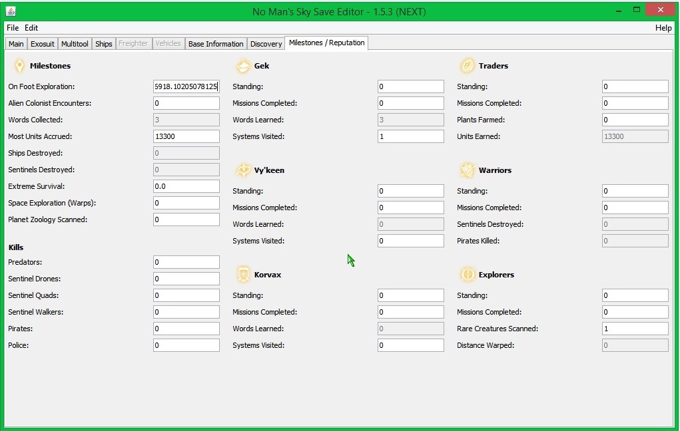Click the greyed Words Collected field

coord(186,120)
